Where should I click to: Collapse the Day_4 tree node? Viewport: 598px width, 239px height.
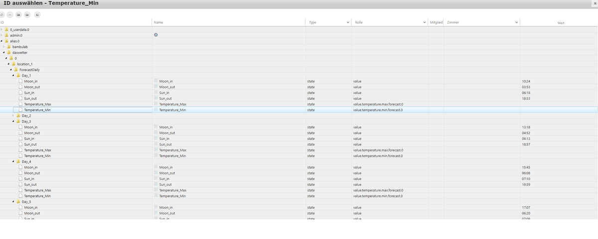click(13, 161)
